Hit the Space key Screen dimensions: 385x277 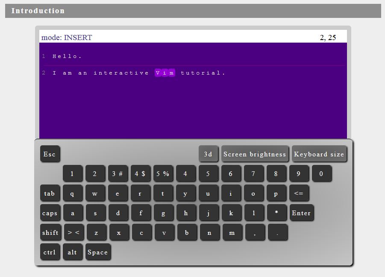point(98,252)
